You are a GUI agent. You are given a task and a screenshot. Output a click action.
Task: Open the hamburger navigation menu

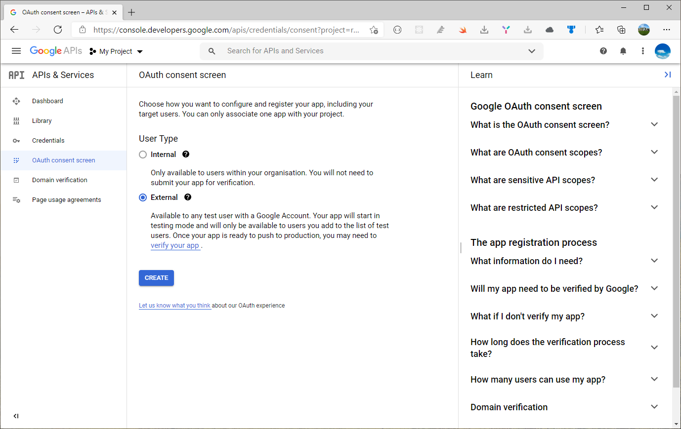click(x=16, y=51)
